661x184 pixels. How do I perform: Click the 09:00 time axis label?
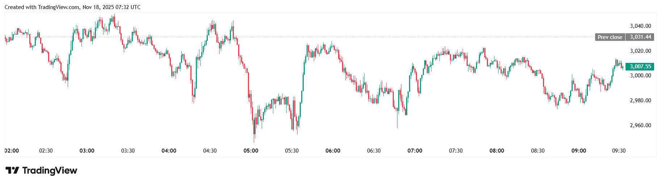click(x=578, y=151)
